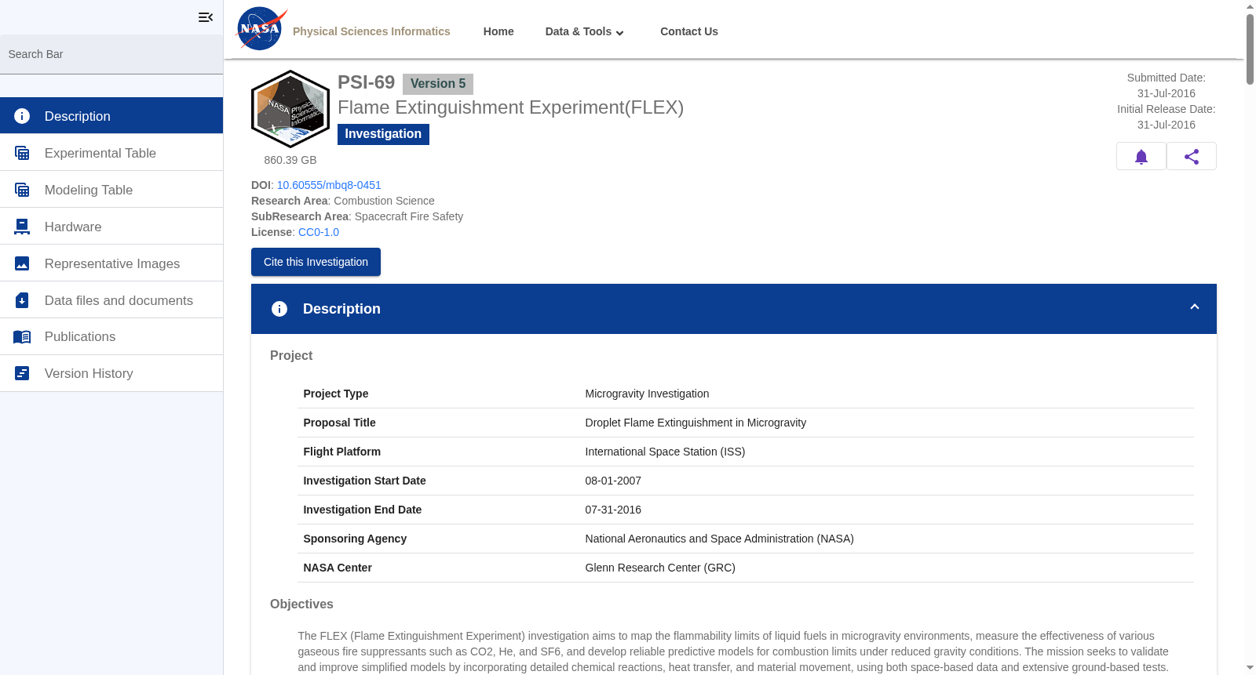Screen dimensions: 1256x675
Task: Click the 'Investigation Start Date' label
Action: tap(364, 481)
